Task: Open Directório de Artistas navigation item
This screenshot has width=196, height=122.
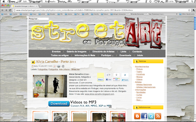Action: [104, 52]
